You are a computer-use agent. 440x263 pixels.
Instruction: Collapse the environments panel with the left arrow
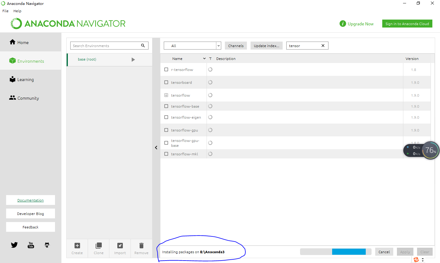(156, 147)
